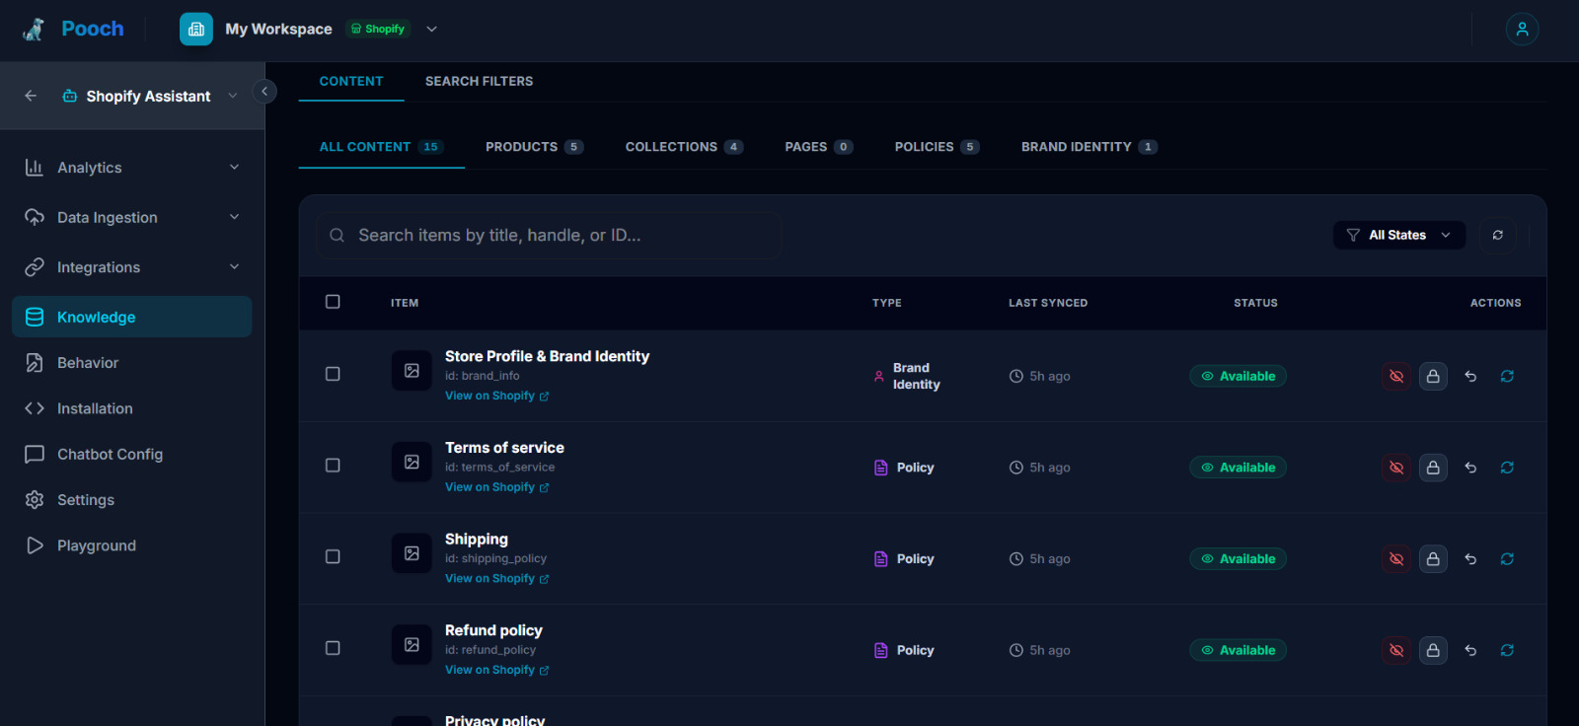Resync the Shipping policy item
Image resolution: width=1579 pixels, height=726 pixels.
(x=1507, y=558)
